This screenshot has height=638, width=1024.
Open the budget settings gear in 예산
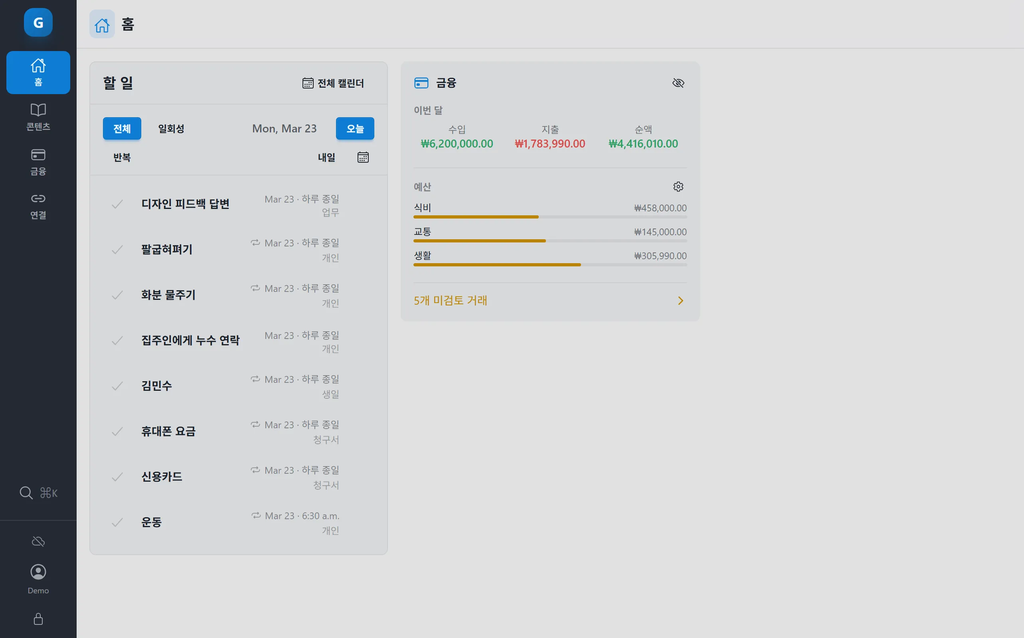(678, 186)
